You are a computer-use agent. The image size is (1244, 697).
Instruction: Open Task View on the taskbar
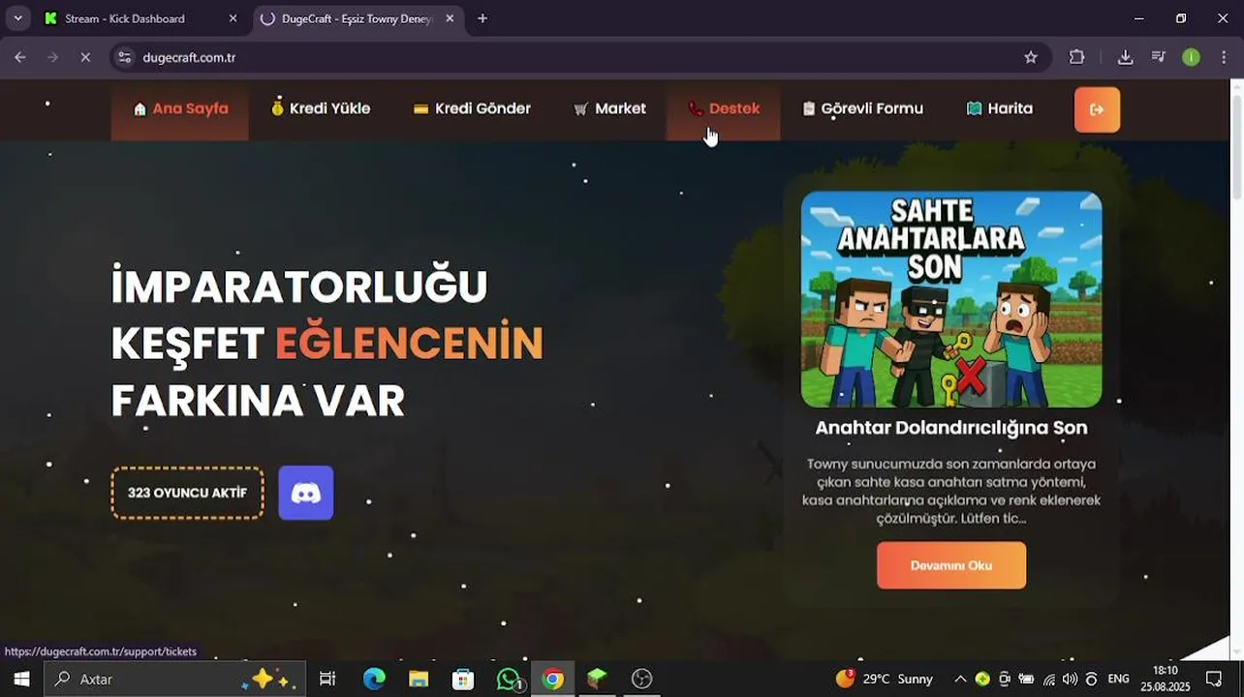click(327, 680)
